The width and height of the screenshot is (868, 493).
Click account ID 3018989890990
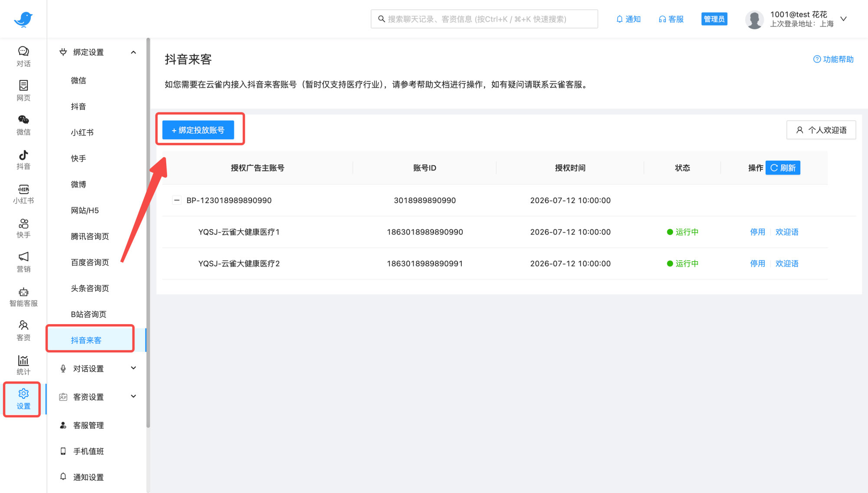pos(425,200)
